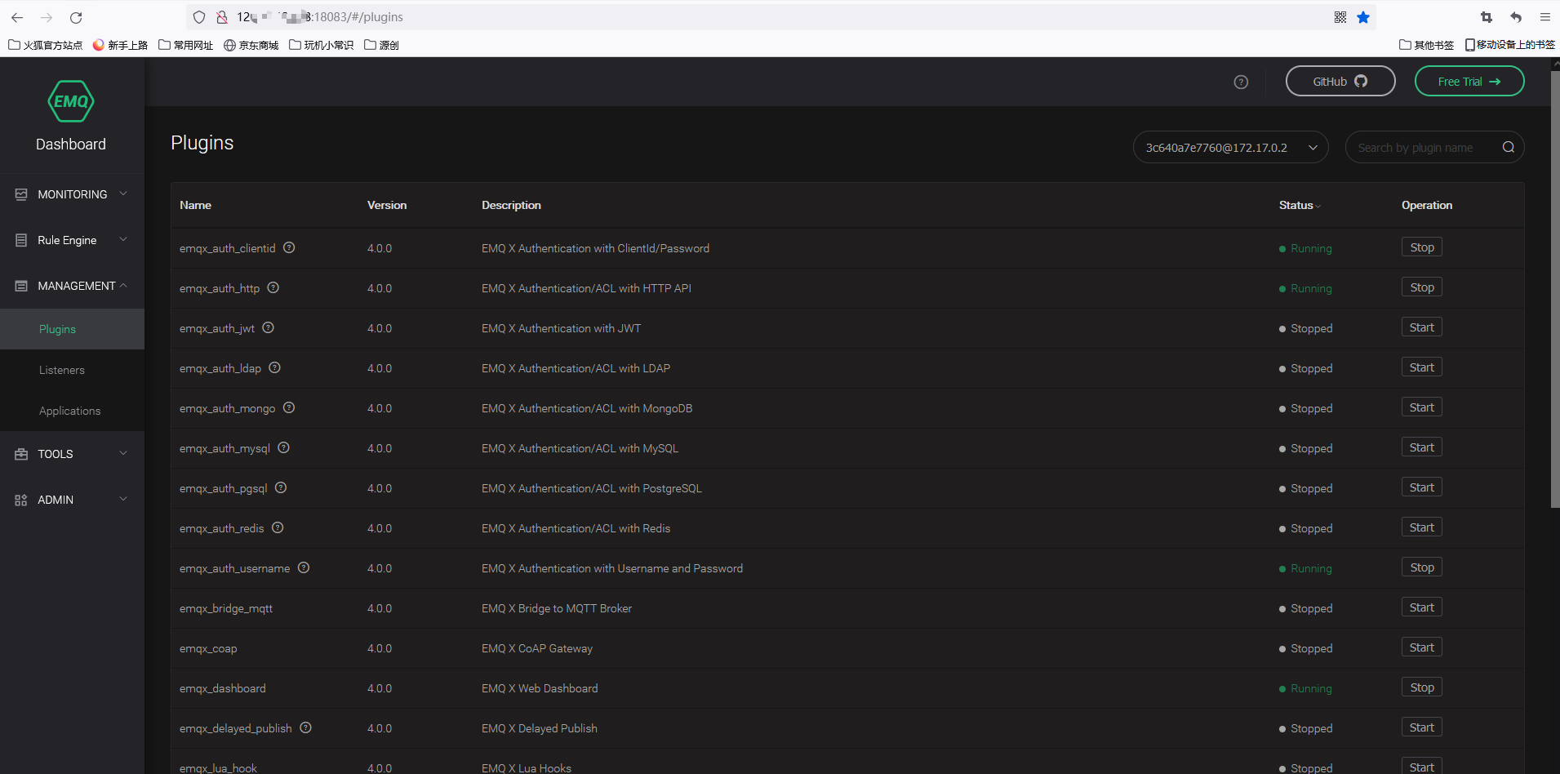Start the emqx_delayed_publish plugin

[x=1422, y=727]
